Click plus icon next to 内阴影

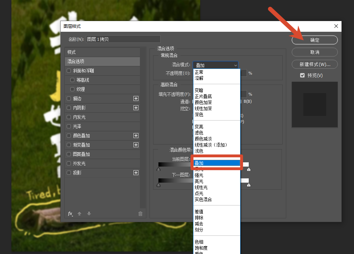(x=136, y=108)
